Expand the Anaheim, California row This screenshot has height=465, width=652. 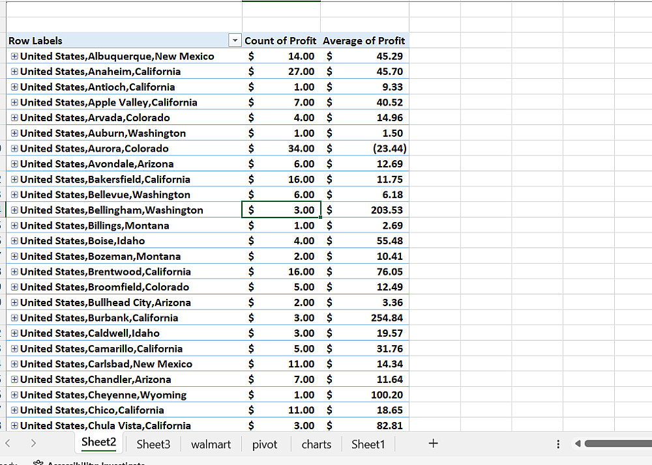14,72
